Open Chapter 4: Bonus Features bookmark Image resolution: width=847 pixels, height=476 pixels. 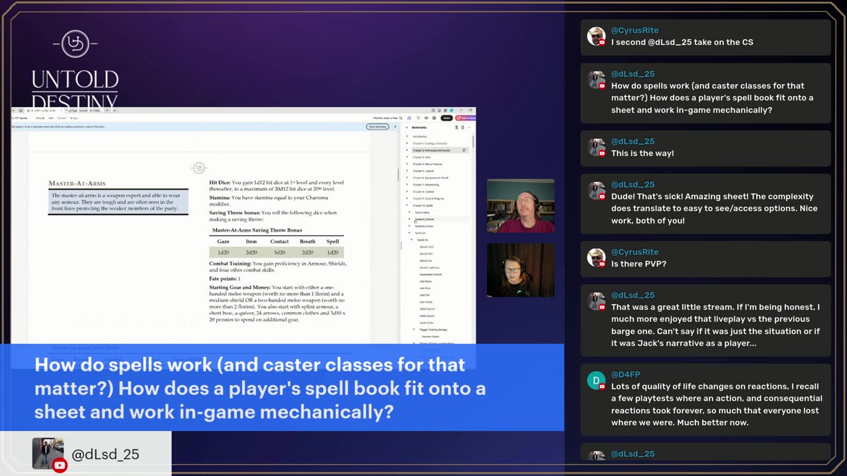tap(427, 164)
